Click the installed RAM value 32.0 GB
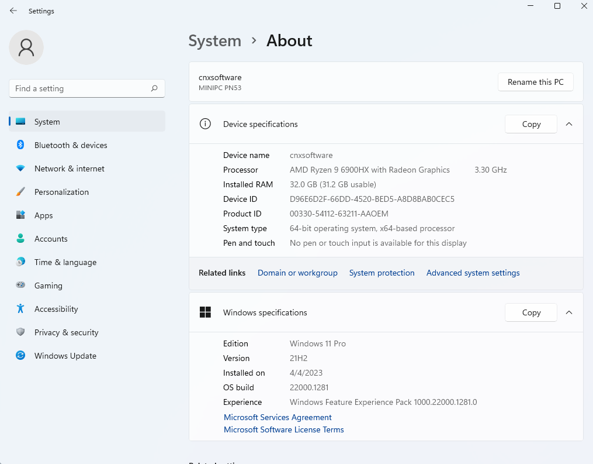Viewport: 593px width, 464px height. pos(333,184)
